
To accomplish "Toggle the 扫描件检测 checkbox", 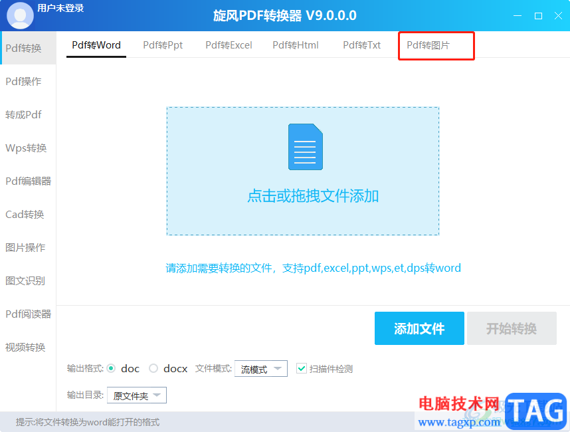I will coord(302,368).
